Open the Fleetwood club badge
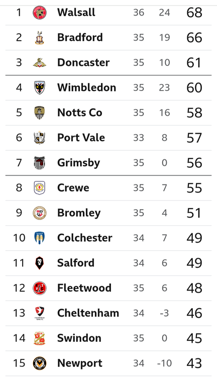 pos(40,288)
